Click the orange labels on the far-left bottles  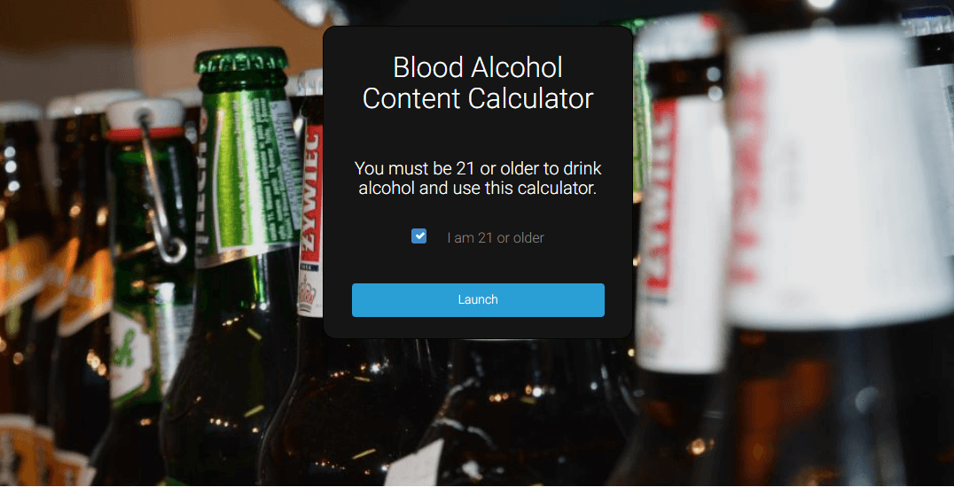coord(55,280)
